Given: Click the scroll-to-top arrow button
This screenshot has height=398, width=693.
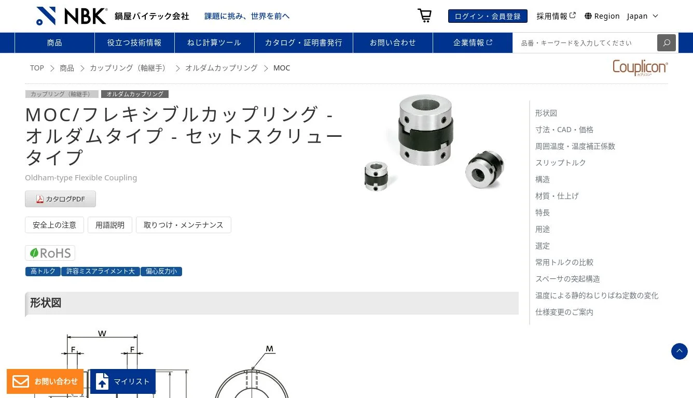Looking at the screenshot, I should point(680,351).
